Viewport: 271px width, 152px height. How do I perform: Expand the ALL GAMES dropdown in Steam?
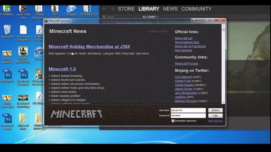tap(150, 17)
